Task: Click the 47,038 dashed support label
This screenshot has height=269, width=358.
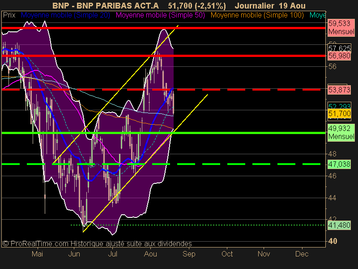Action: point(339,164)
